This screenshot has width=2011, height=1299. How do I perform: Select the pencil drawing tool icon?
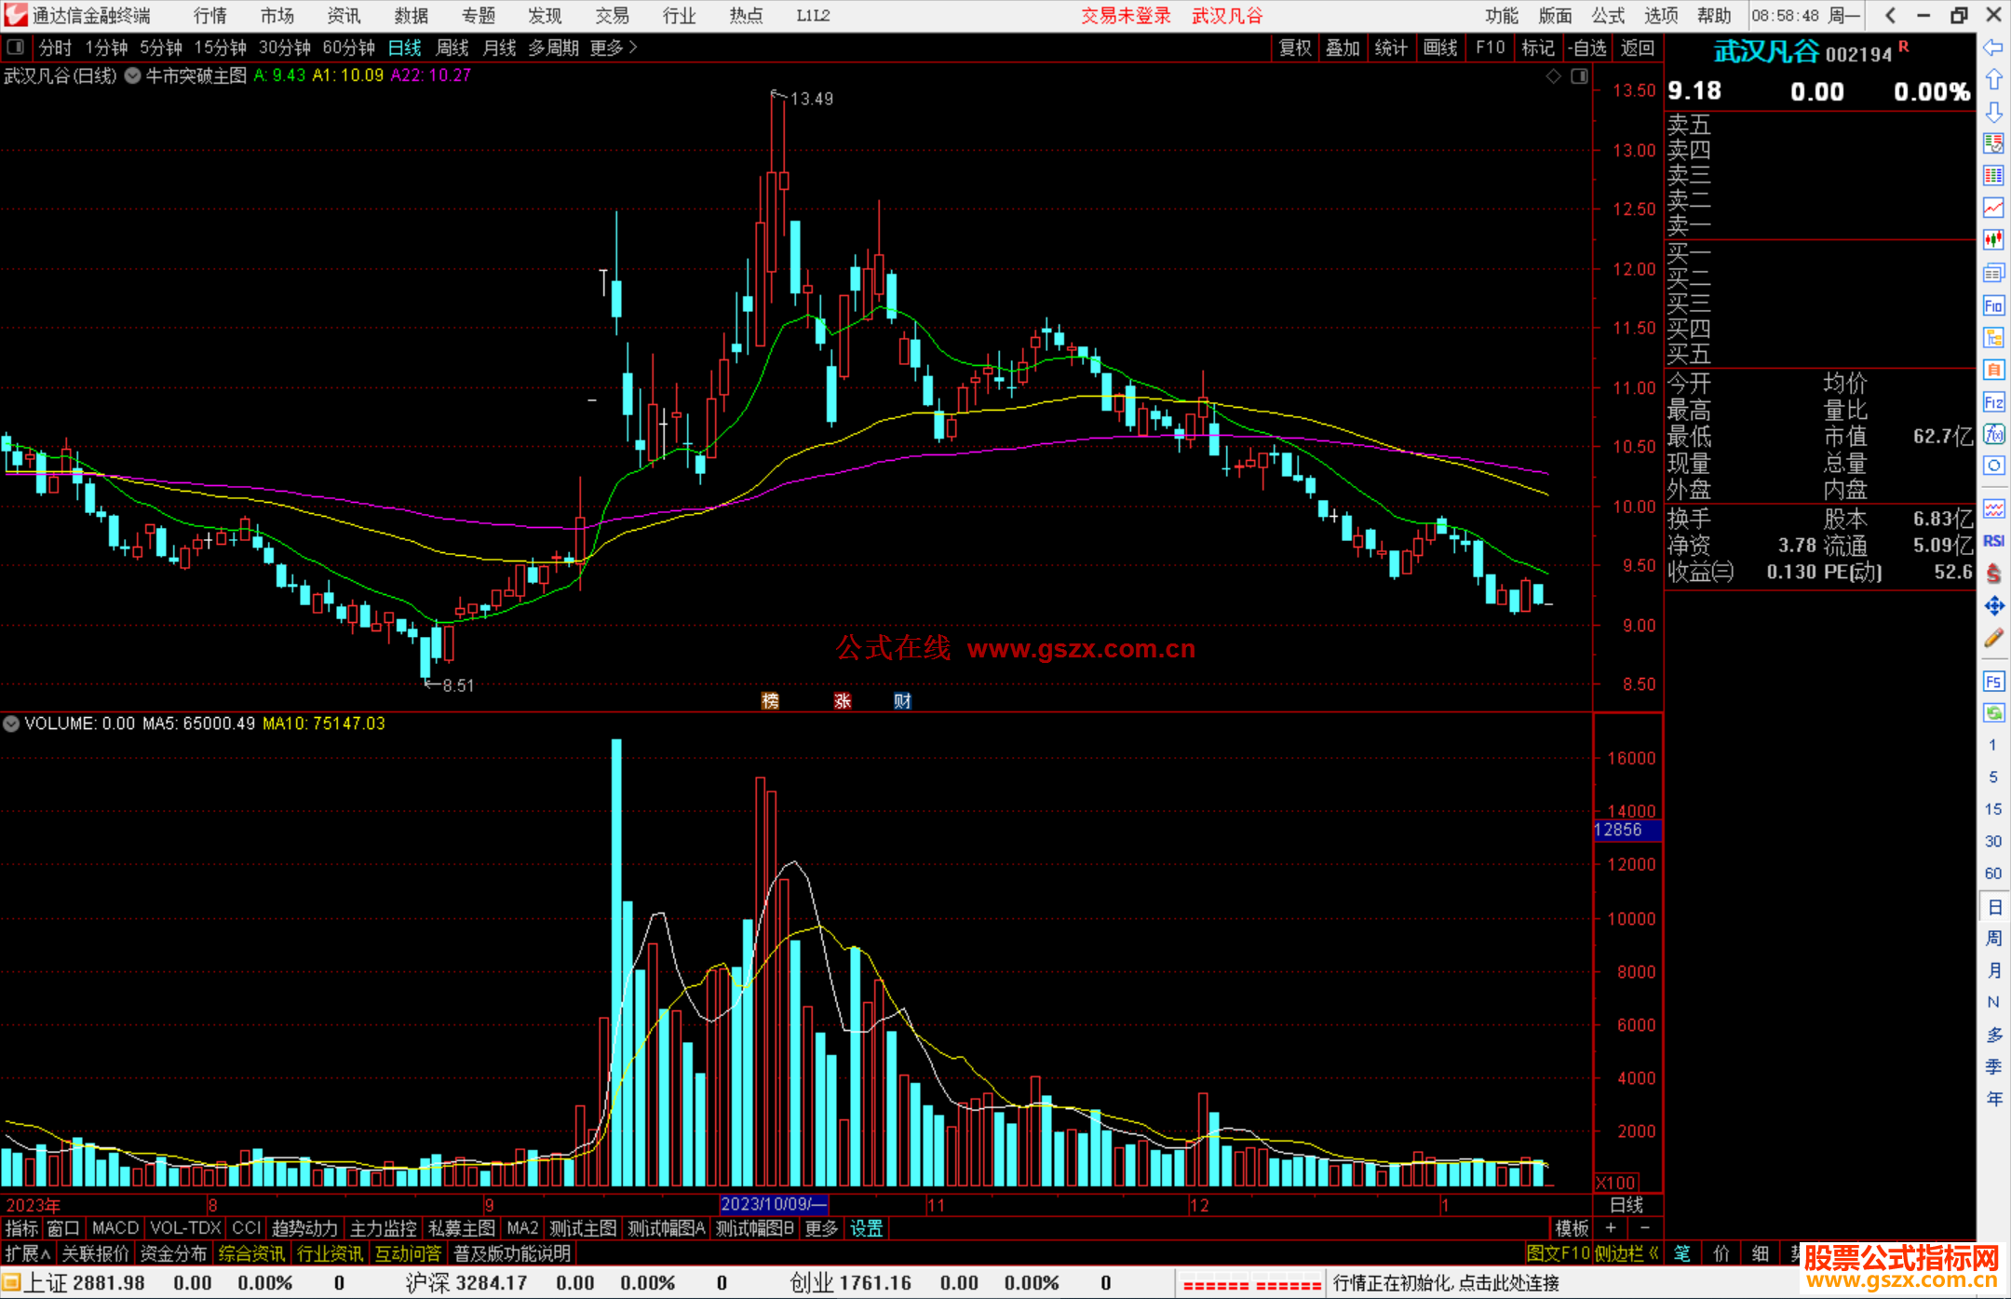[x=1993, y=638]
